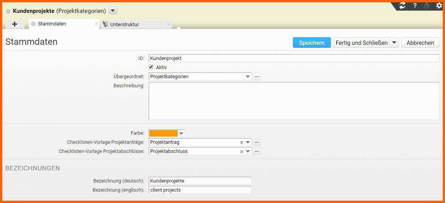
Task: Clear the Projektantrag checklist selection
Action: coord(242,142)
